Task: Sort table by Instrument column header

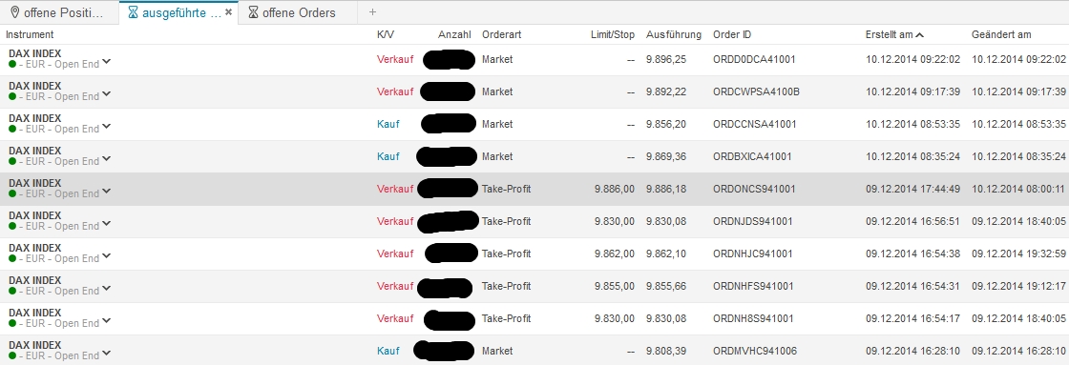Action: [x=30, y=34]
